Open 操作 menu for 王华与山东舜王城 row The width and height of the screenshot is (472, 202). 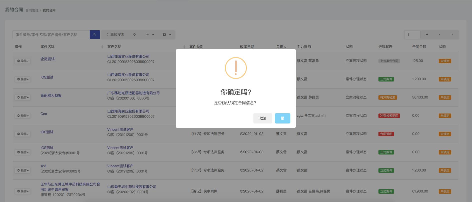(x=23, y=191)
